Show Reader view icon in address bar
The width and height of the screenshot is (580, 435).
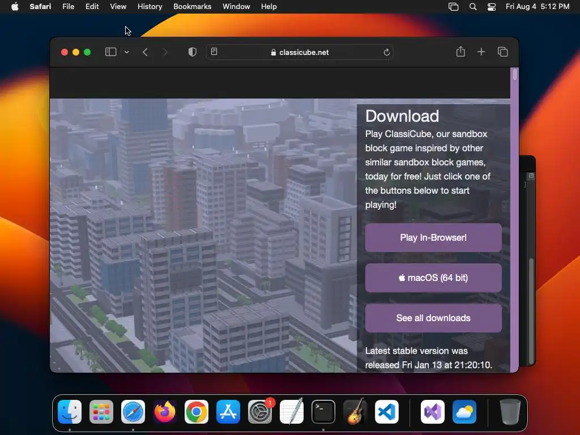pyautogui.click(x=214, y=52)
